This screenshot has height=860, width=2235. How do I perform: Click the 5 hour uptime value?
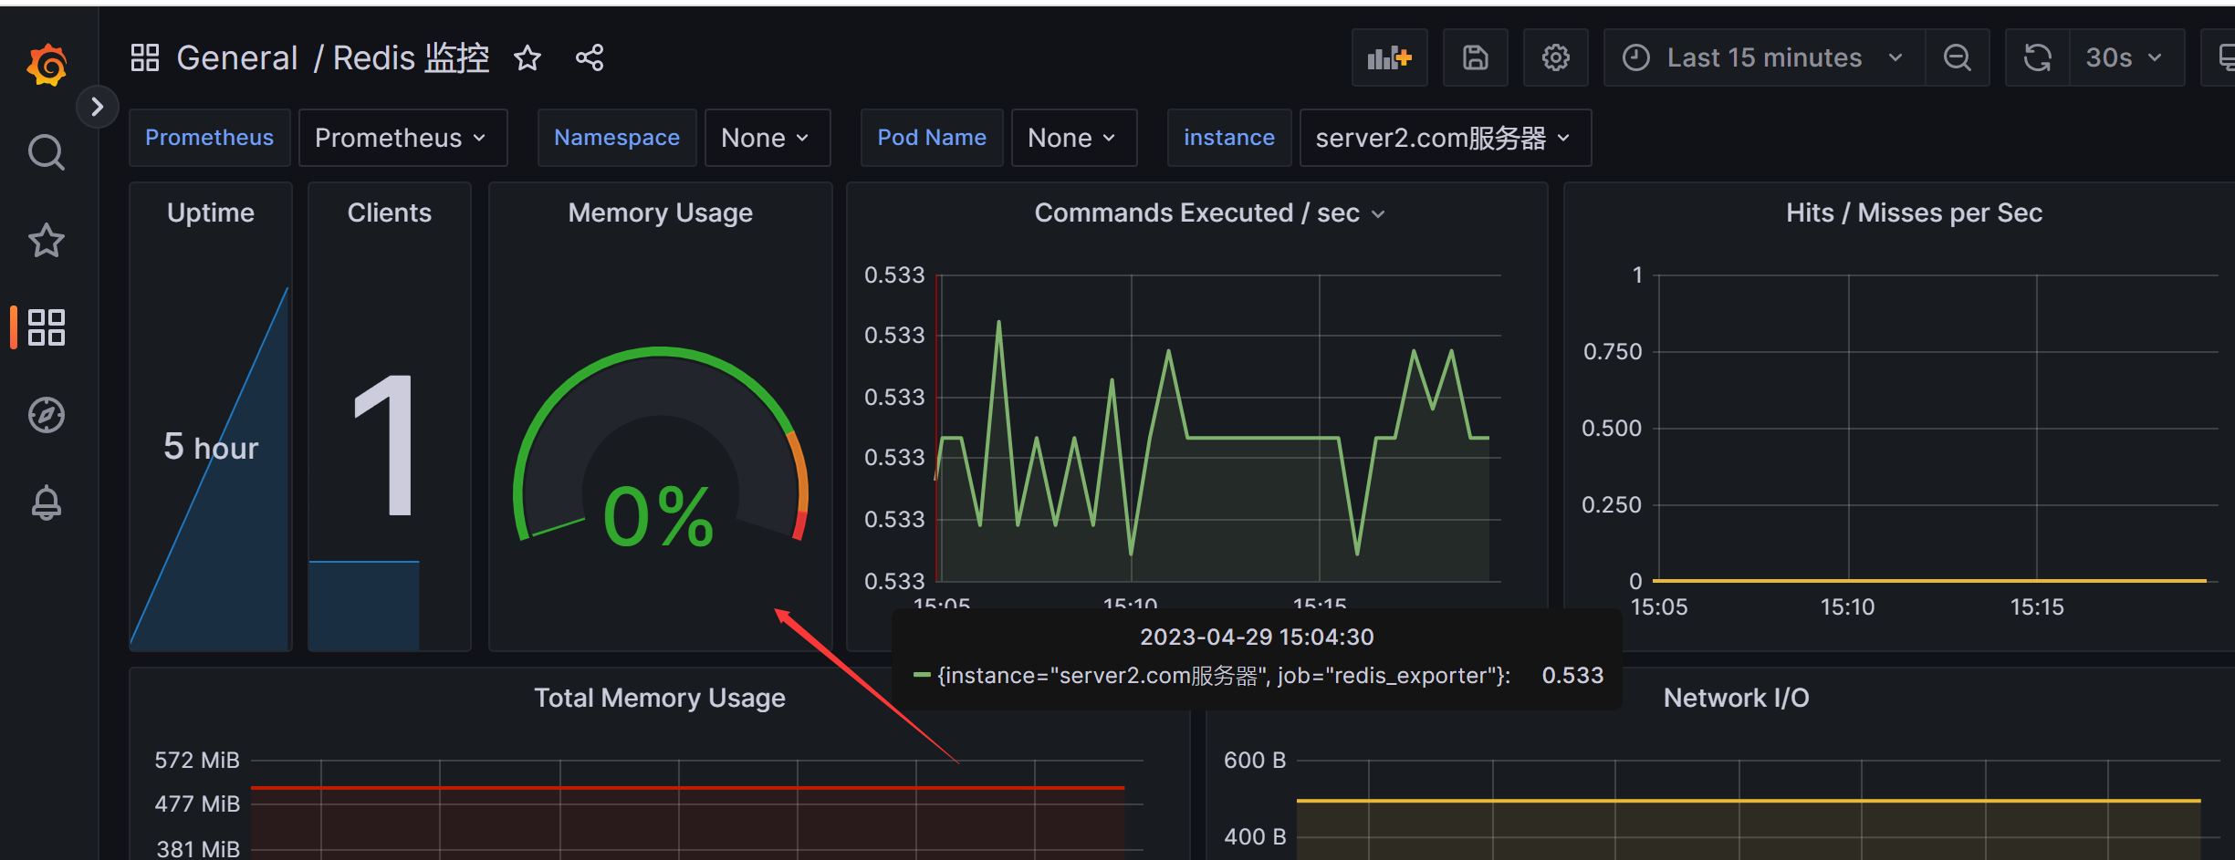(211, 447)
